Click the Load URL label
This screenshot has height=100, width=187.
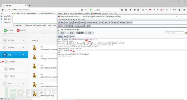click(x=7, y=16)
